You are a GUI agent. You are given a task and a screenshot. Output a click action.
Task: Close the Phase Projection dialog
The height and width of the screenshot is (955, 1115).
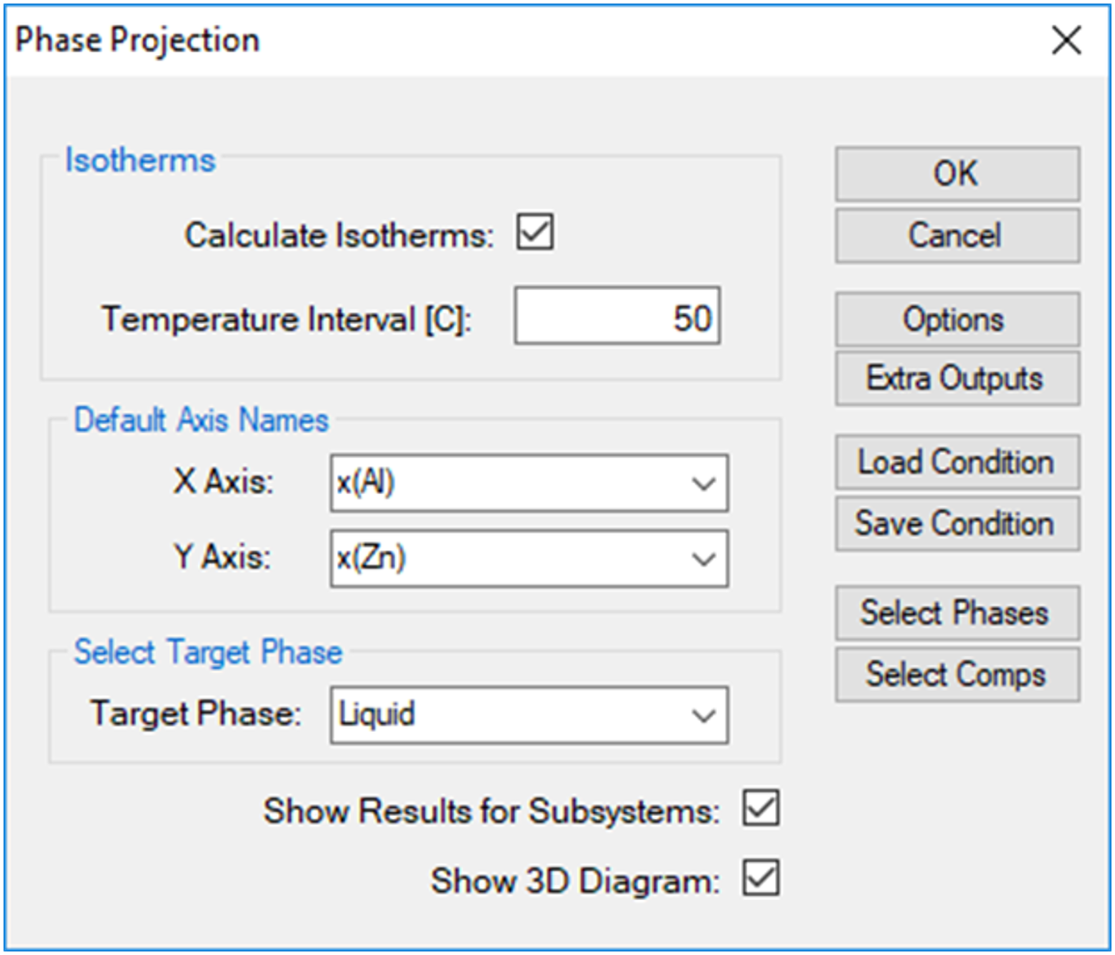tap(1067, 41)
